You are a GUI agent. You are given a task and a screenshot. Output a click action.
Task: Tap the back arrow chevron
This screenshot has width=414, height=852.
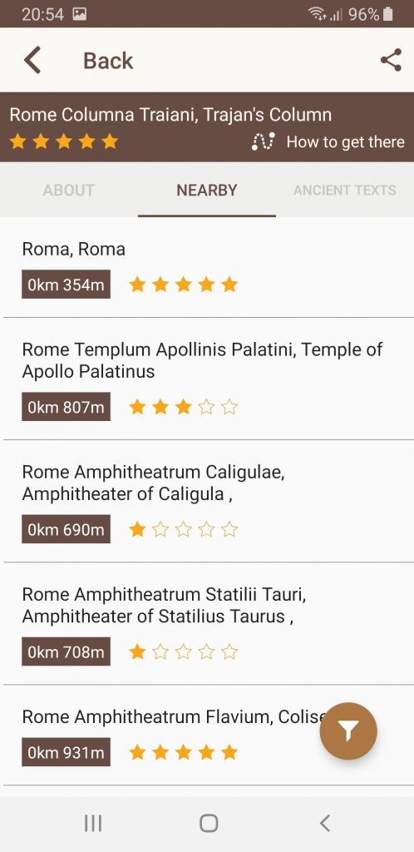(x=32, y=60)
